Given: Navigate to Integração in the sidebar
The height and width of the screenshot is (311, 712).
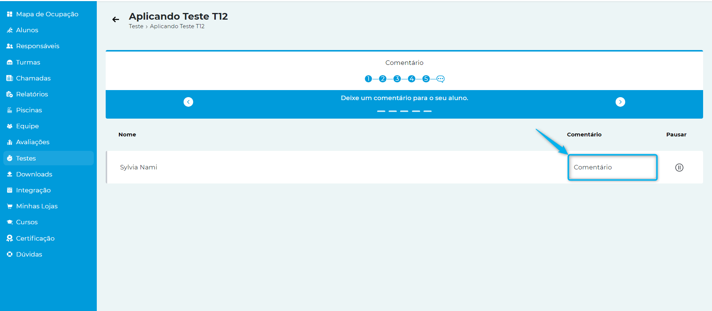Looking at the screenshot, I should (48, 190).
